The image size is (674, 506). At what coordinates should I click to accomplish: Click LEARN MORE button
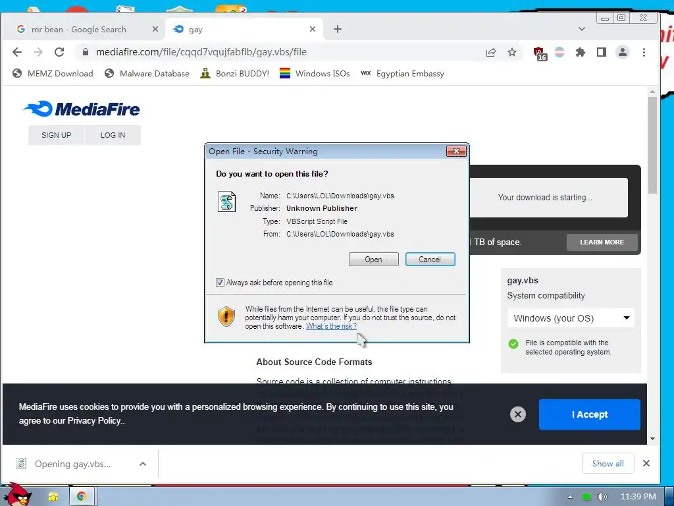pyautogui.click(x=602, y=242)
